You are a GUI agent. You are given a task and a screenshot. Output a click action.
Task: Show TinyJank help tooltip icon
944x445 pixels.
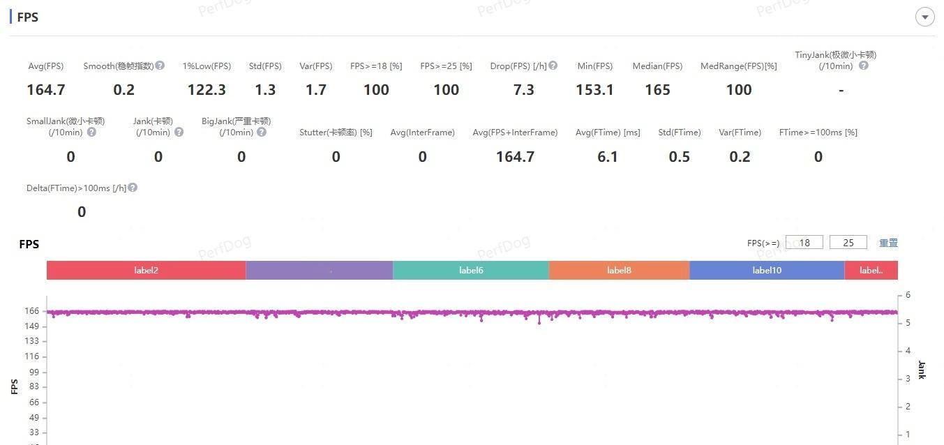point(863,66)
